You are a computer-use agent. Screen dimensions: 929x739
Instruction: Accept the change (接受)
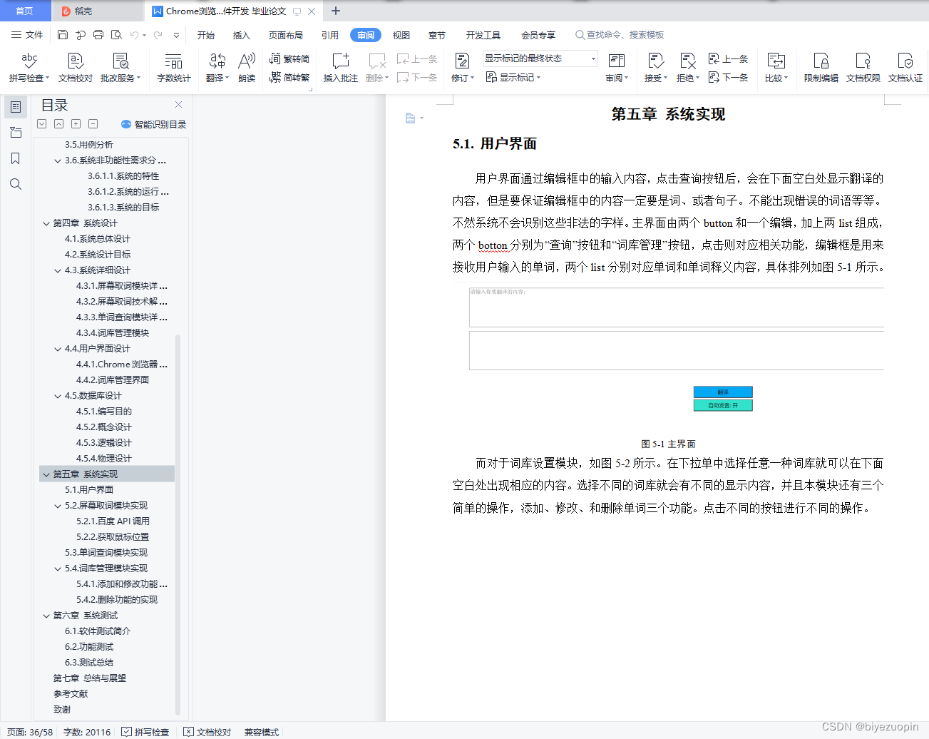656,68
